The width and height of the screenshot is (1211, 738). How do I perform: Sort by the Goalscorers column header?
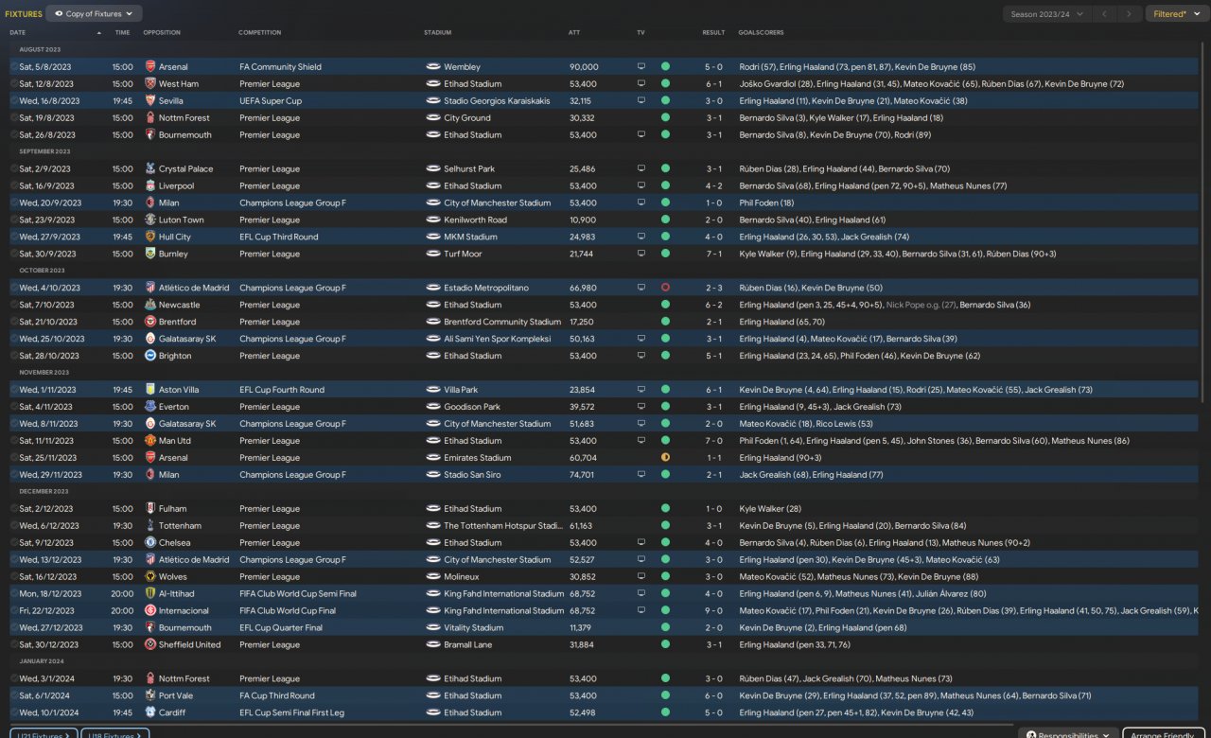tap(761, 33)
